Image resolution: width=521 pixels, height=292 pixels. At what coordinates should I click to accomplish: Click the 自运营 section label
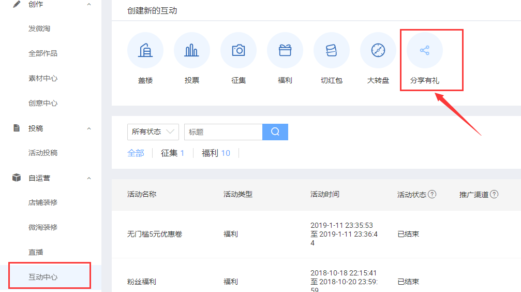pyautogui.click(x=39, y=178)
